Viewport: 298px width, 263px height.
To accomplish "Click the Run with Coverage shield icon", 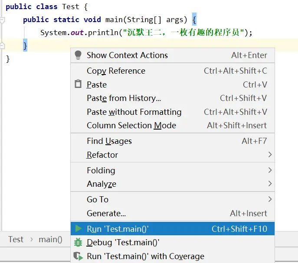I will click(x=78, y=256).
